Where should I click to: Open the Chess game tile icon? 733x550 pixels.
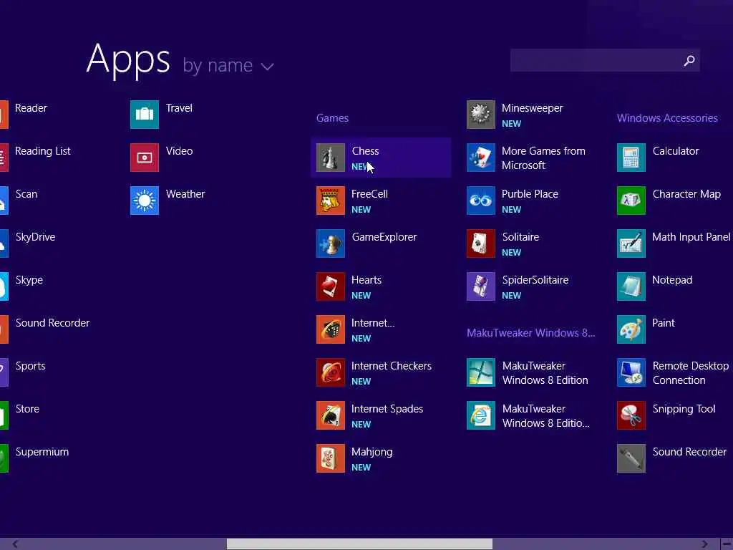tap(331, 158)
